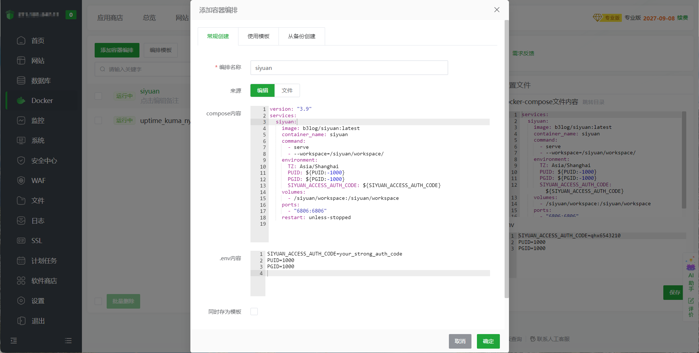The height and width of the screenshot is (353, 699).
Task: Open the SSL certificate sidebar icon
Action: coord(21,241)
